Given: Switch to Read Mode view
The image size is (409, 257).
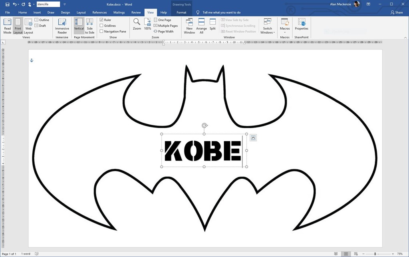Looking at the screenshot, I should point(7,26).
